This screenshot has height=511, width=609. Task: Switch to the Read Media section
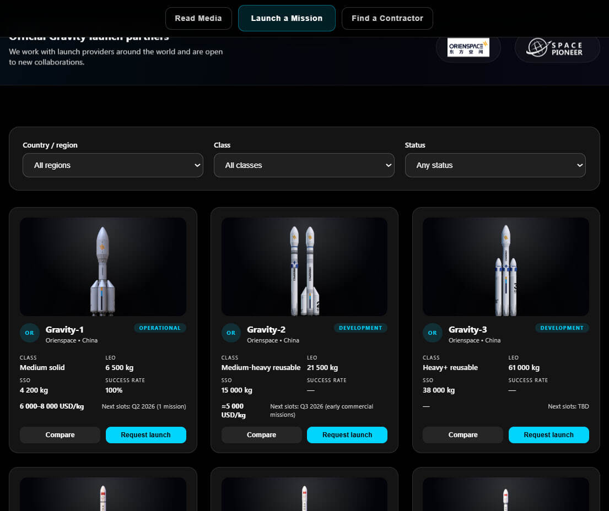198,18
